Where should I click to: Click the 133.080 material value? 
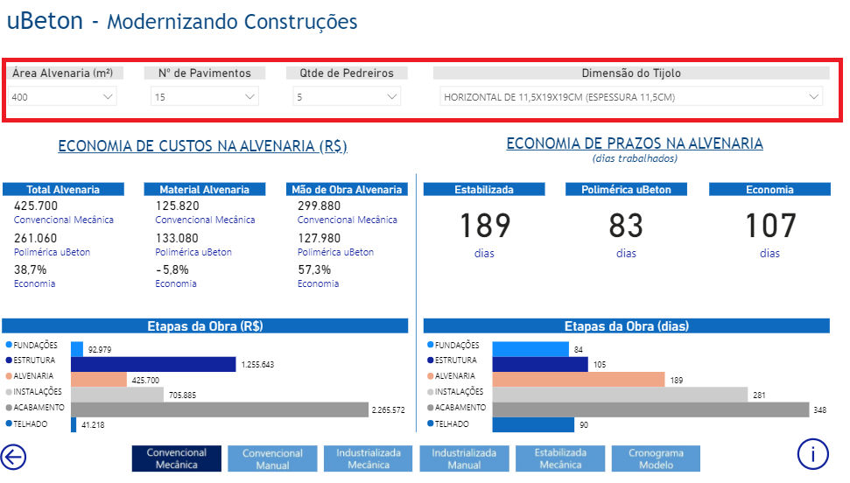pos(177,239)
